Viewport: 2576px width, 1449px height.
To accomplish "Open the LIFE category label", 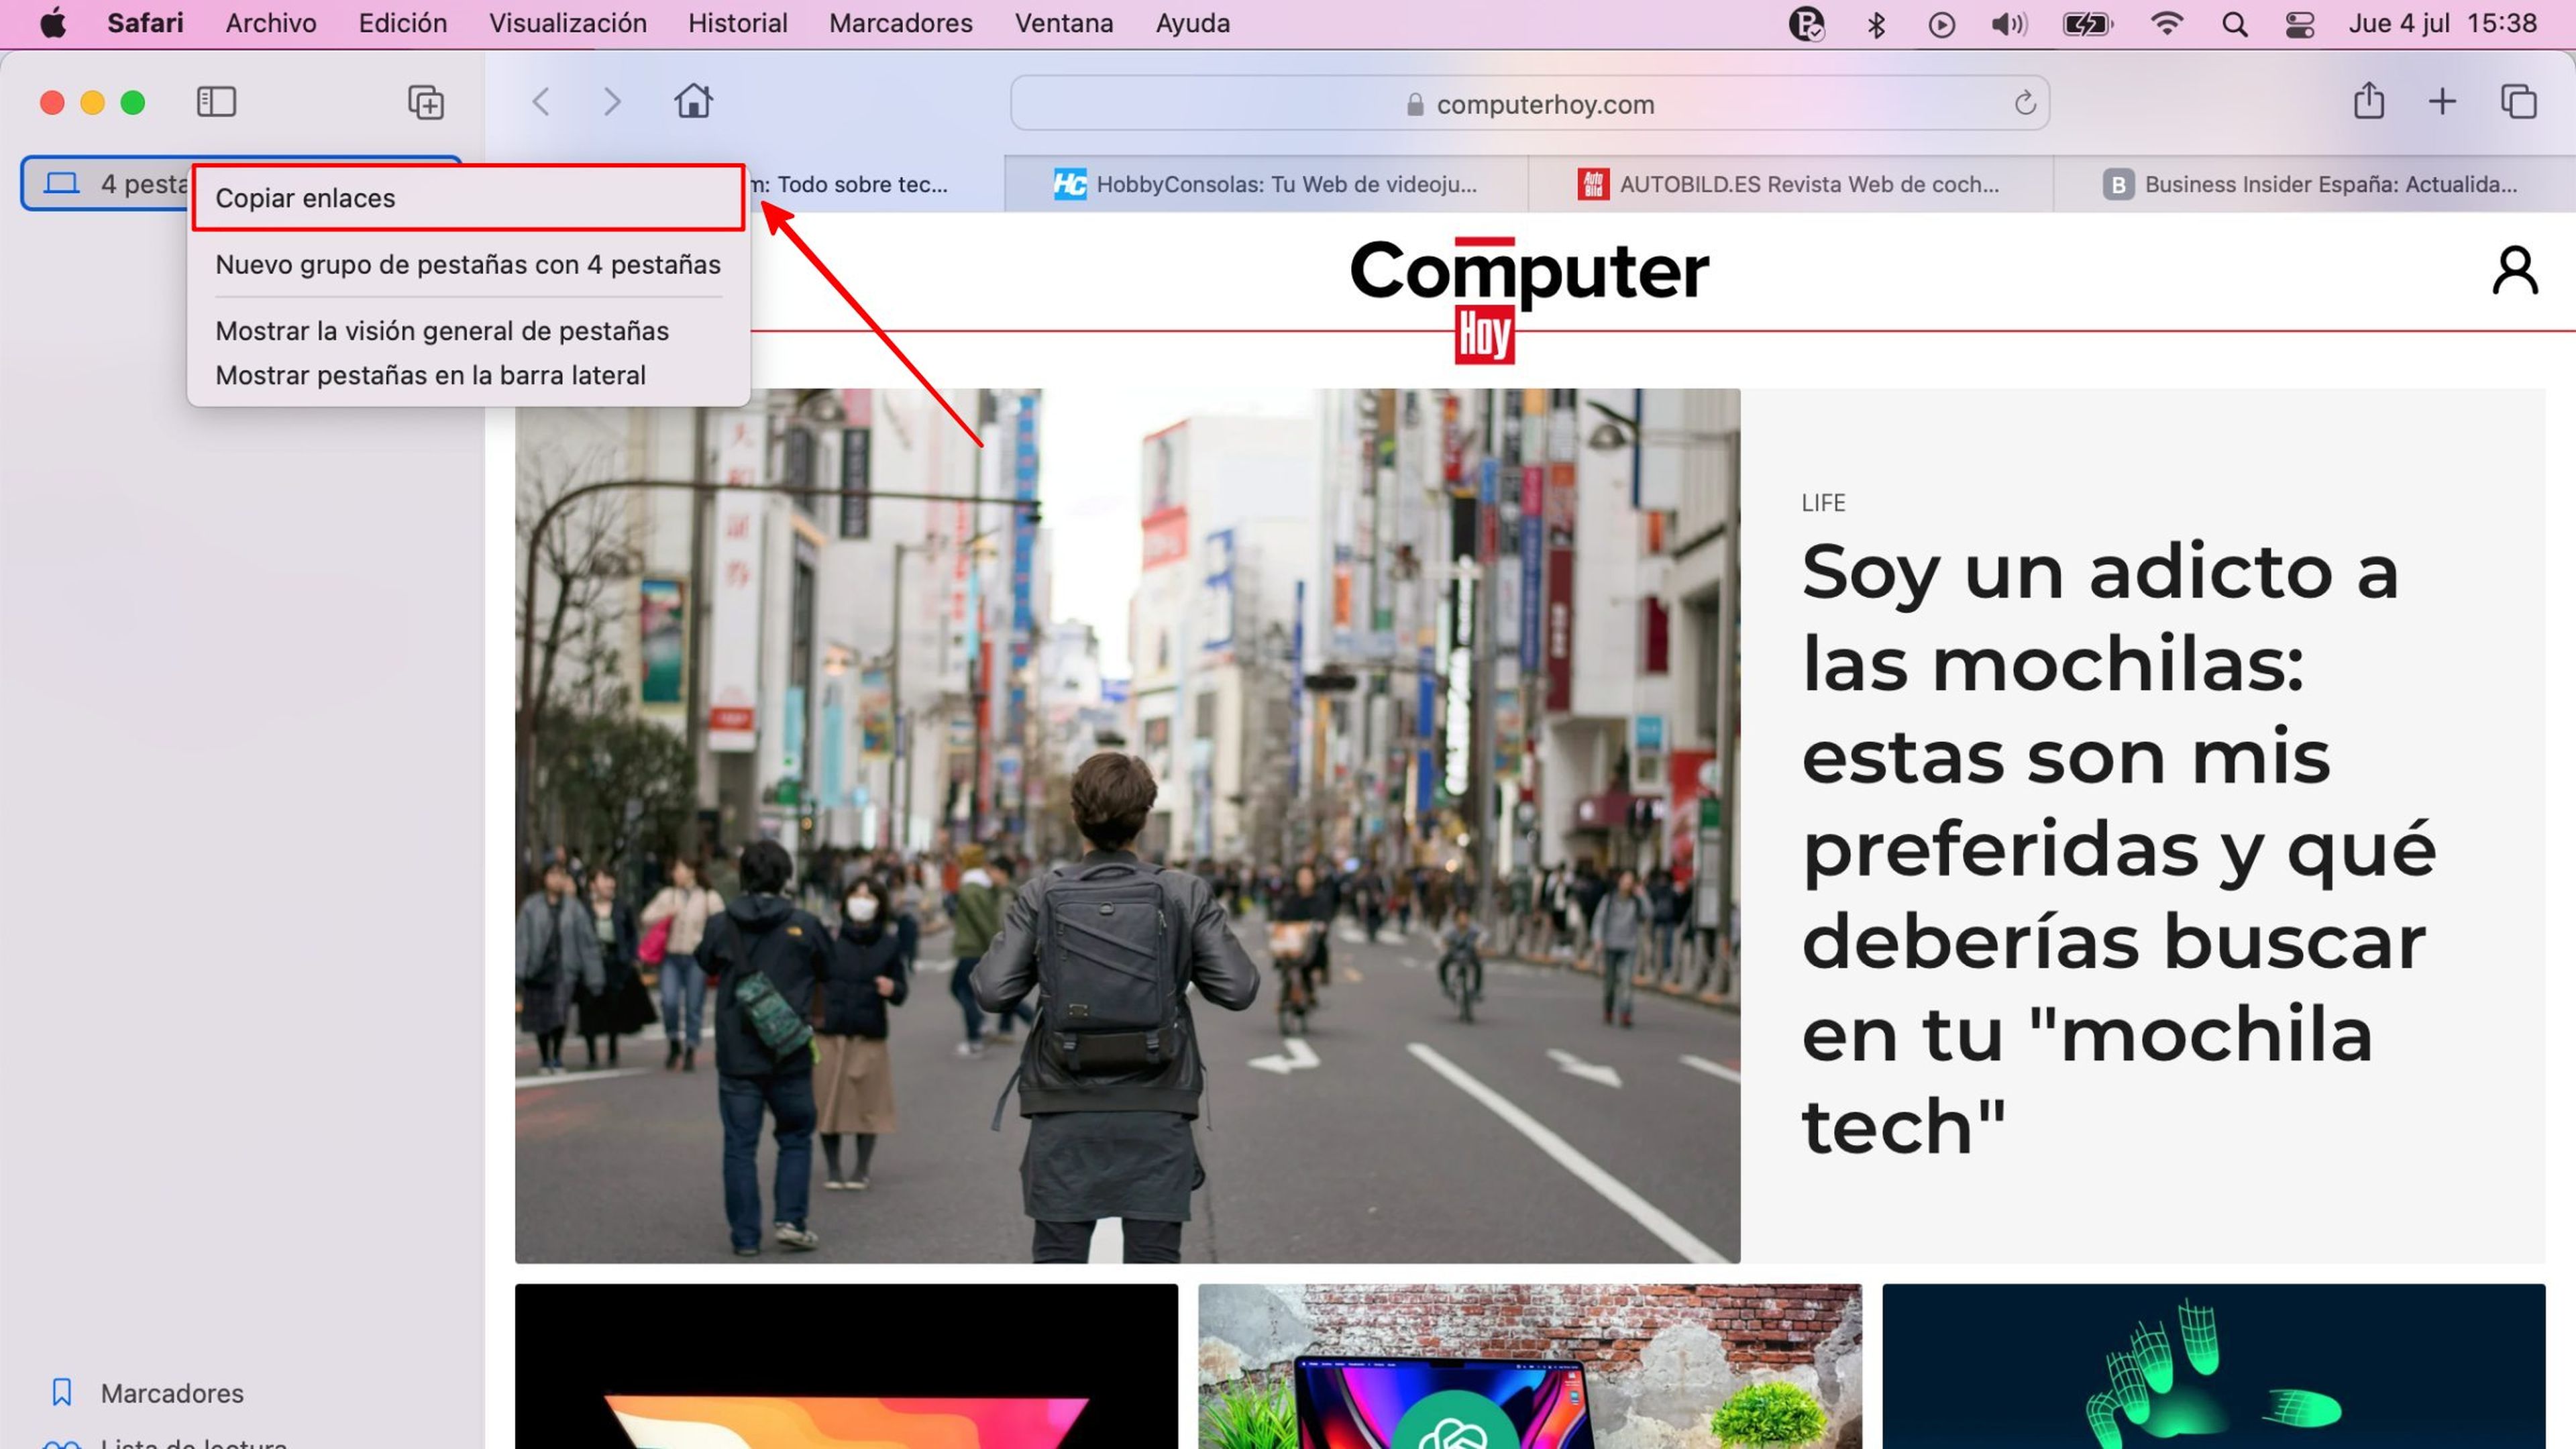I will pos(1823,503).
